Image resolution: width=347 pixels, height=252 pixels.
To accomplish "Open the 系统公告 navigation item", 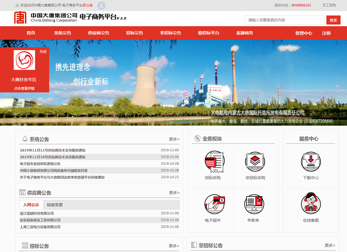I will click(x=63, y=33).
